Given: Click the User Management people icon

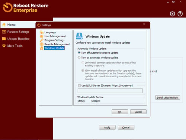Looking at the screenshot, I should tap(42, 36).
